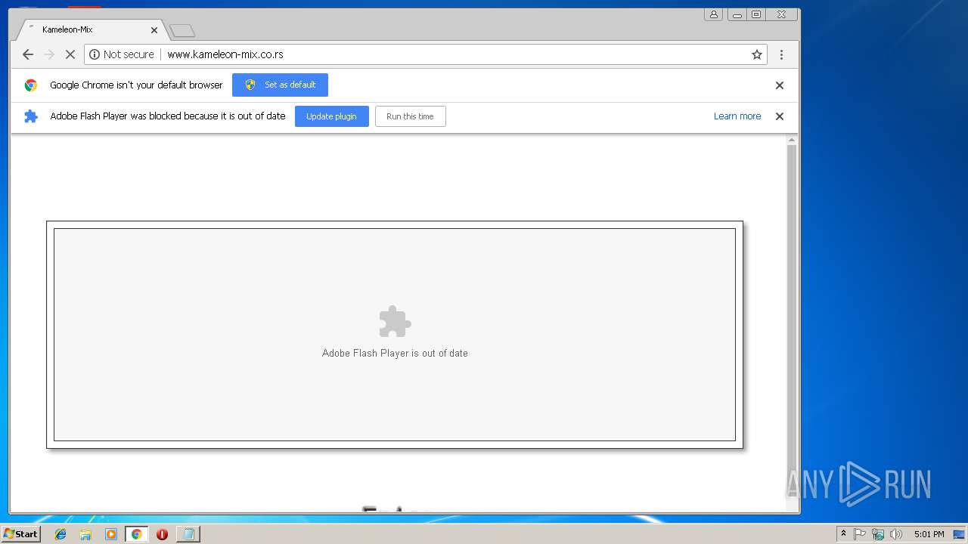Open a new tab

pyautogui.click(x=182, y=31)
